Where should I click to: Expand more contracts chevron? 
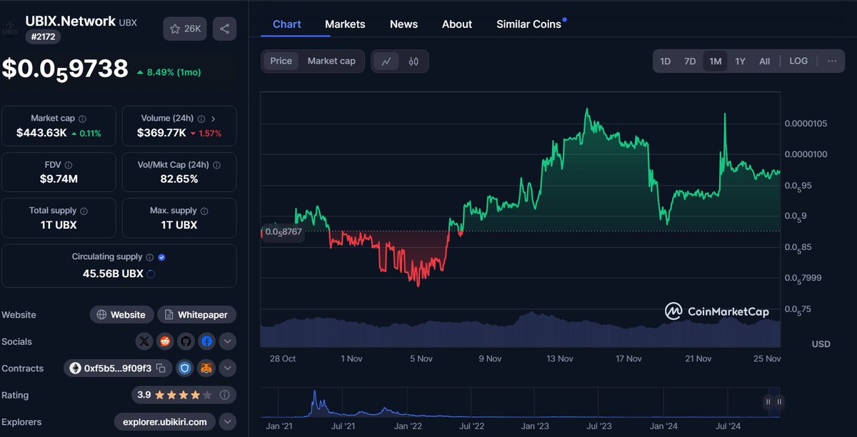(227, 368)
